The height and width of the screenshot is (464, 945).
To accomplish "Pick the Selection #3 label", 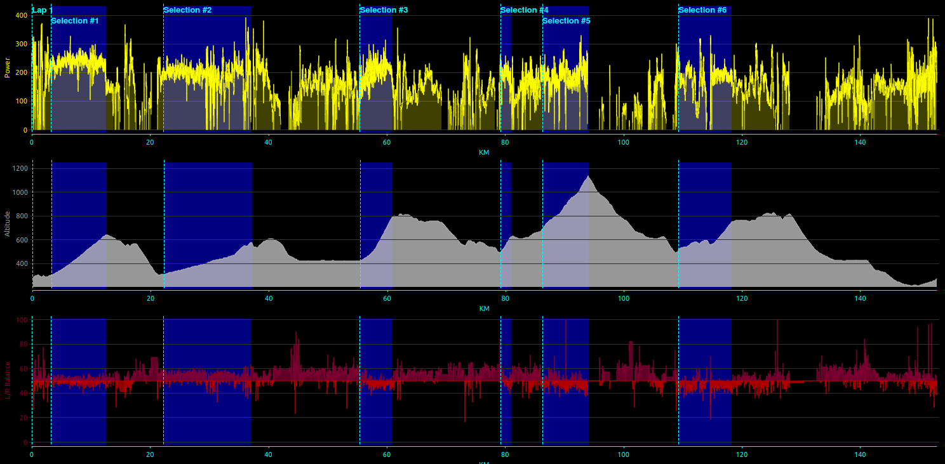I will [x=384, y=10].
